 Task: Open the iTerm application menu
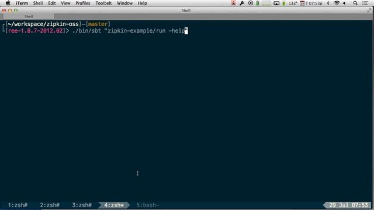pos(22,3)
